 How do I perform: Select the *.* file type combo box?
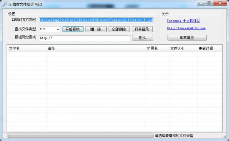click(50, 29)
